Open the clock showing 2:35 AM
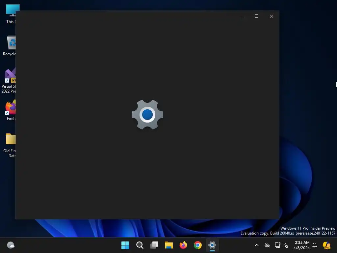 coord(302,245)
